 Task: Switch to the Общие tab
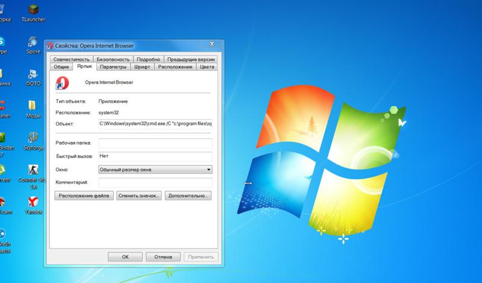tap(61, 67)
